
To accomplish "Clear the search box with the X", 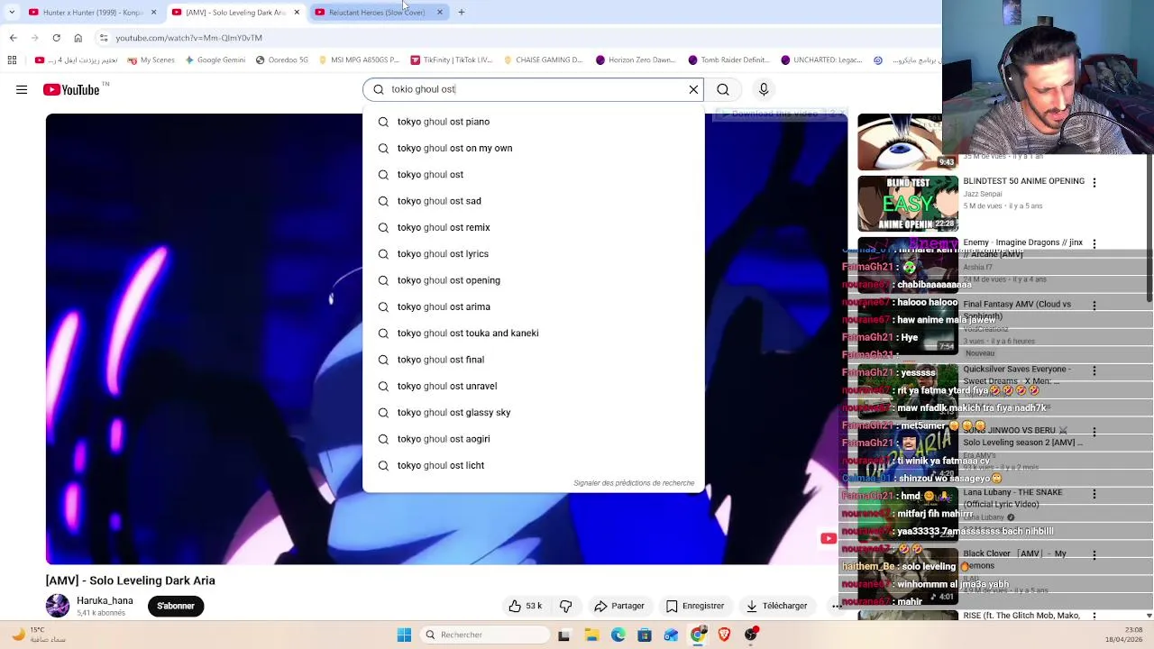I will pos(693,89).
